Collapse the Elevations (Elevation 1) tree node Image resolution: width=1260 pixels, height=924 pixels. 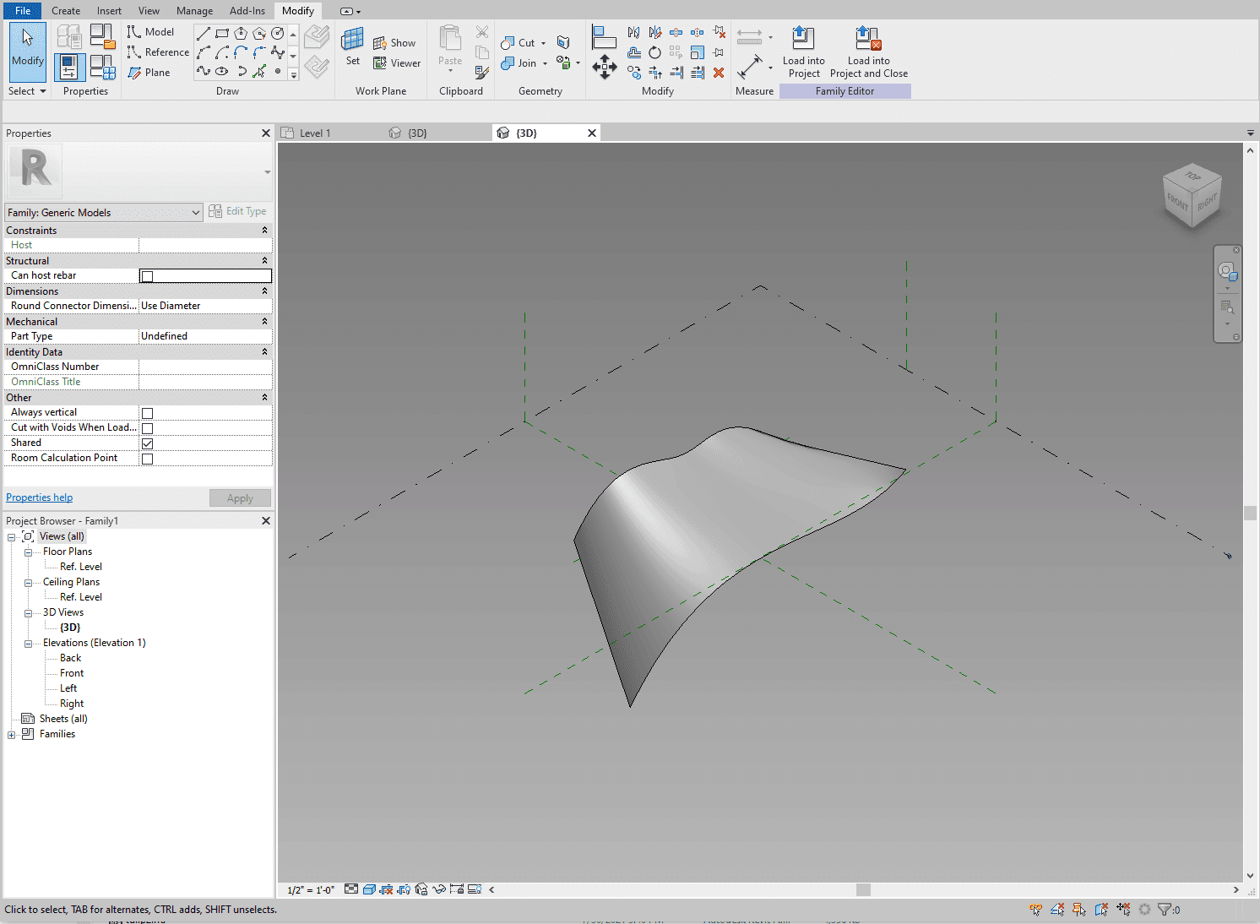28,644
